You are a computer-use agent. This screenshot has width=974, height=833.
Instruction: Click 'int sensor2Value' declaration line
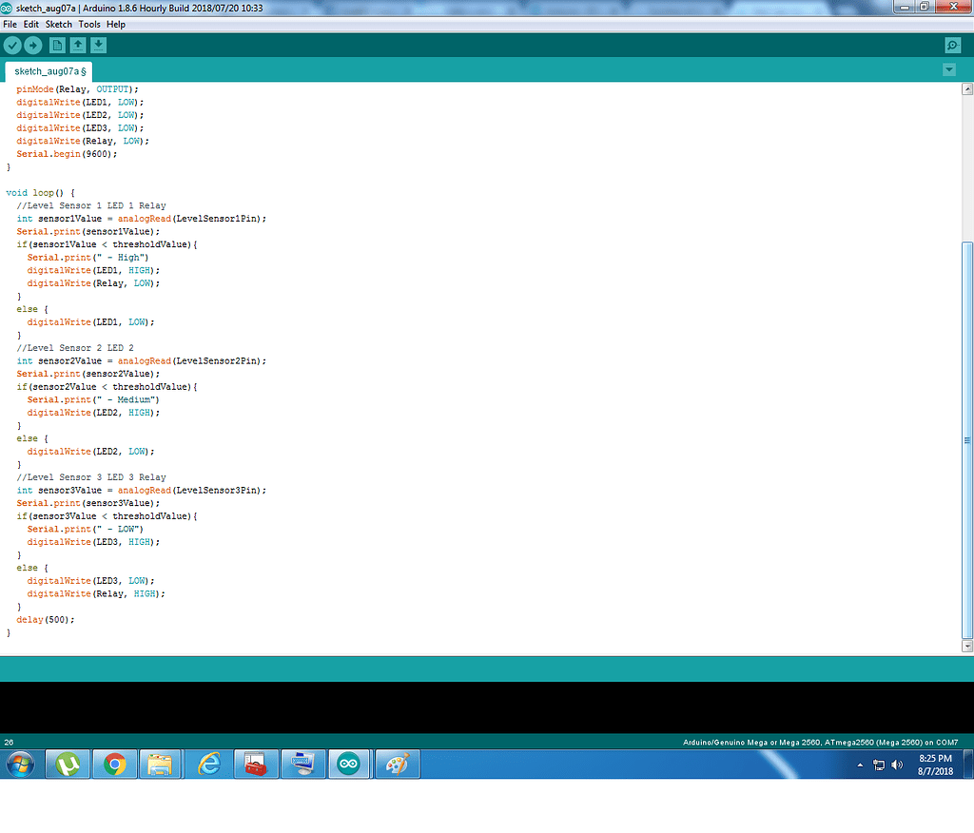point(142,361)
